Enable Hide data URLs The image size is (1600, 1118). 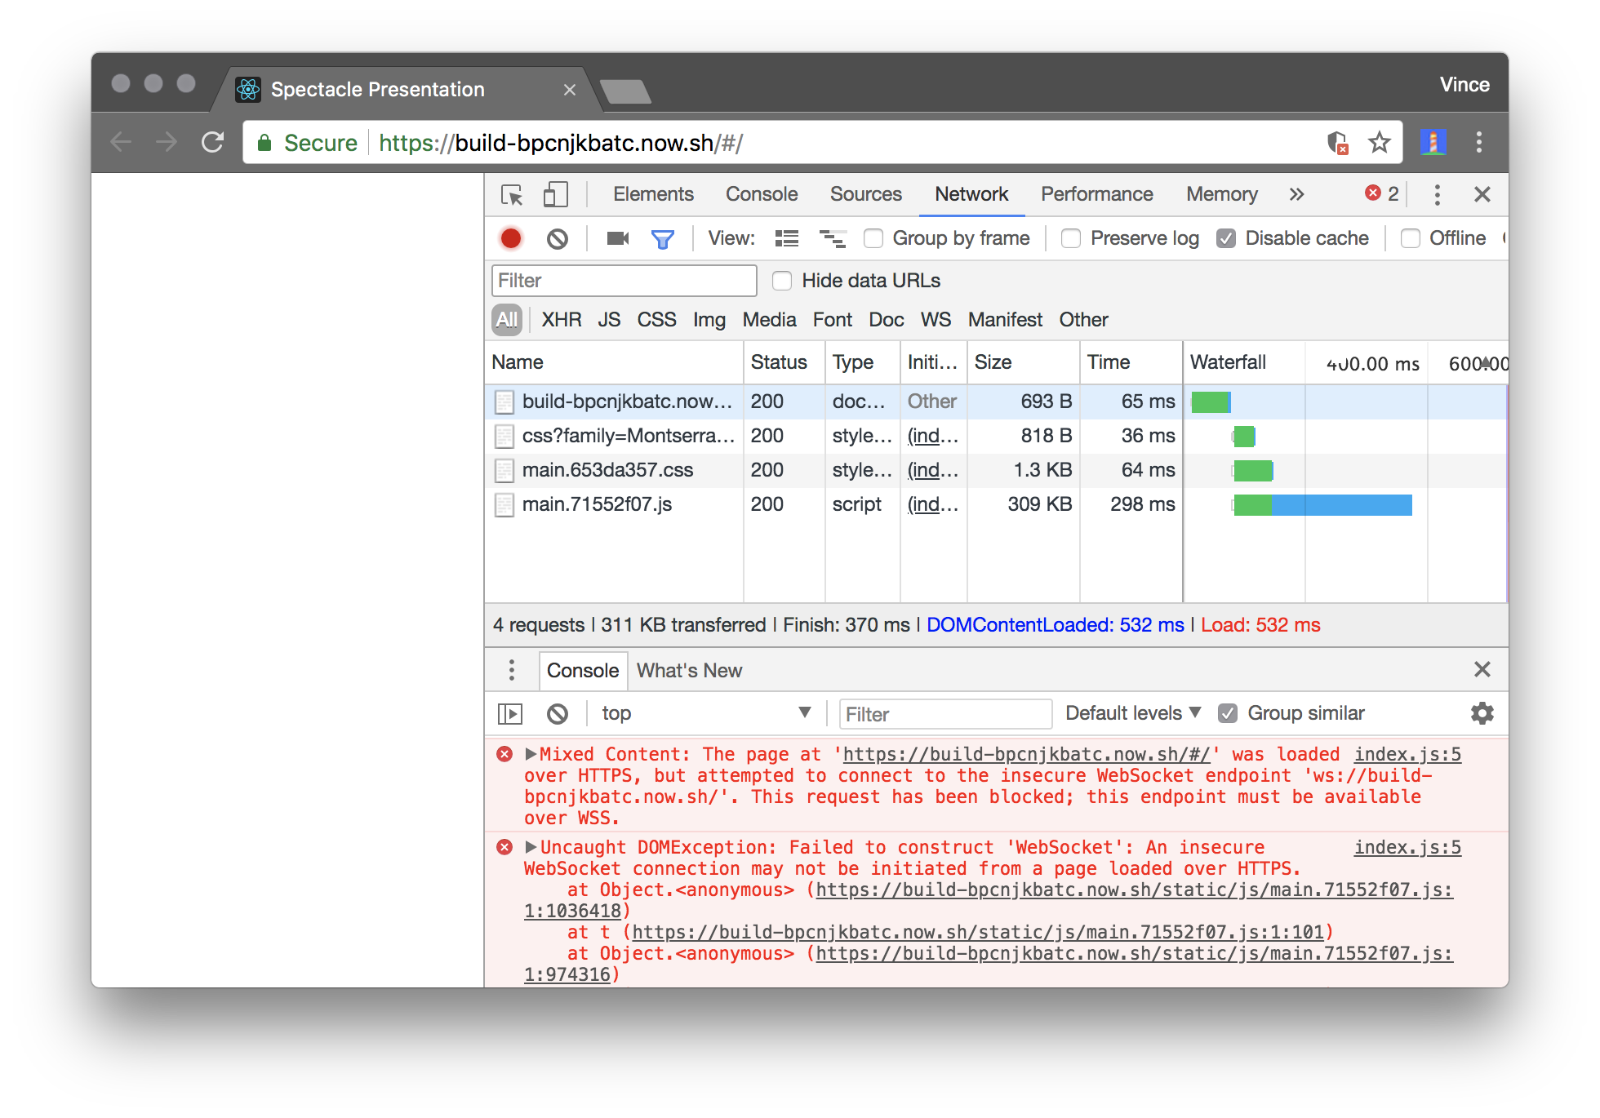point(782,280)
